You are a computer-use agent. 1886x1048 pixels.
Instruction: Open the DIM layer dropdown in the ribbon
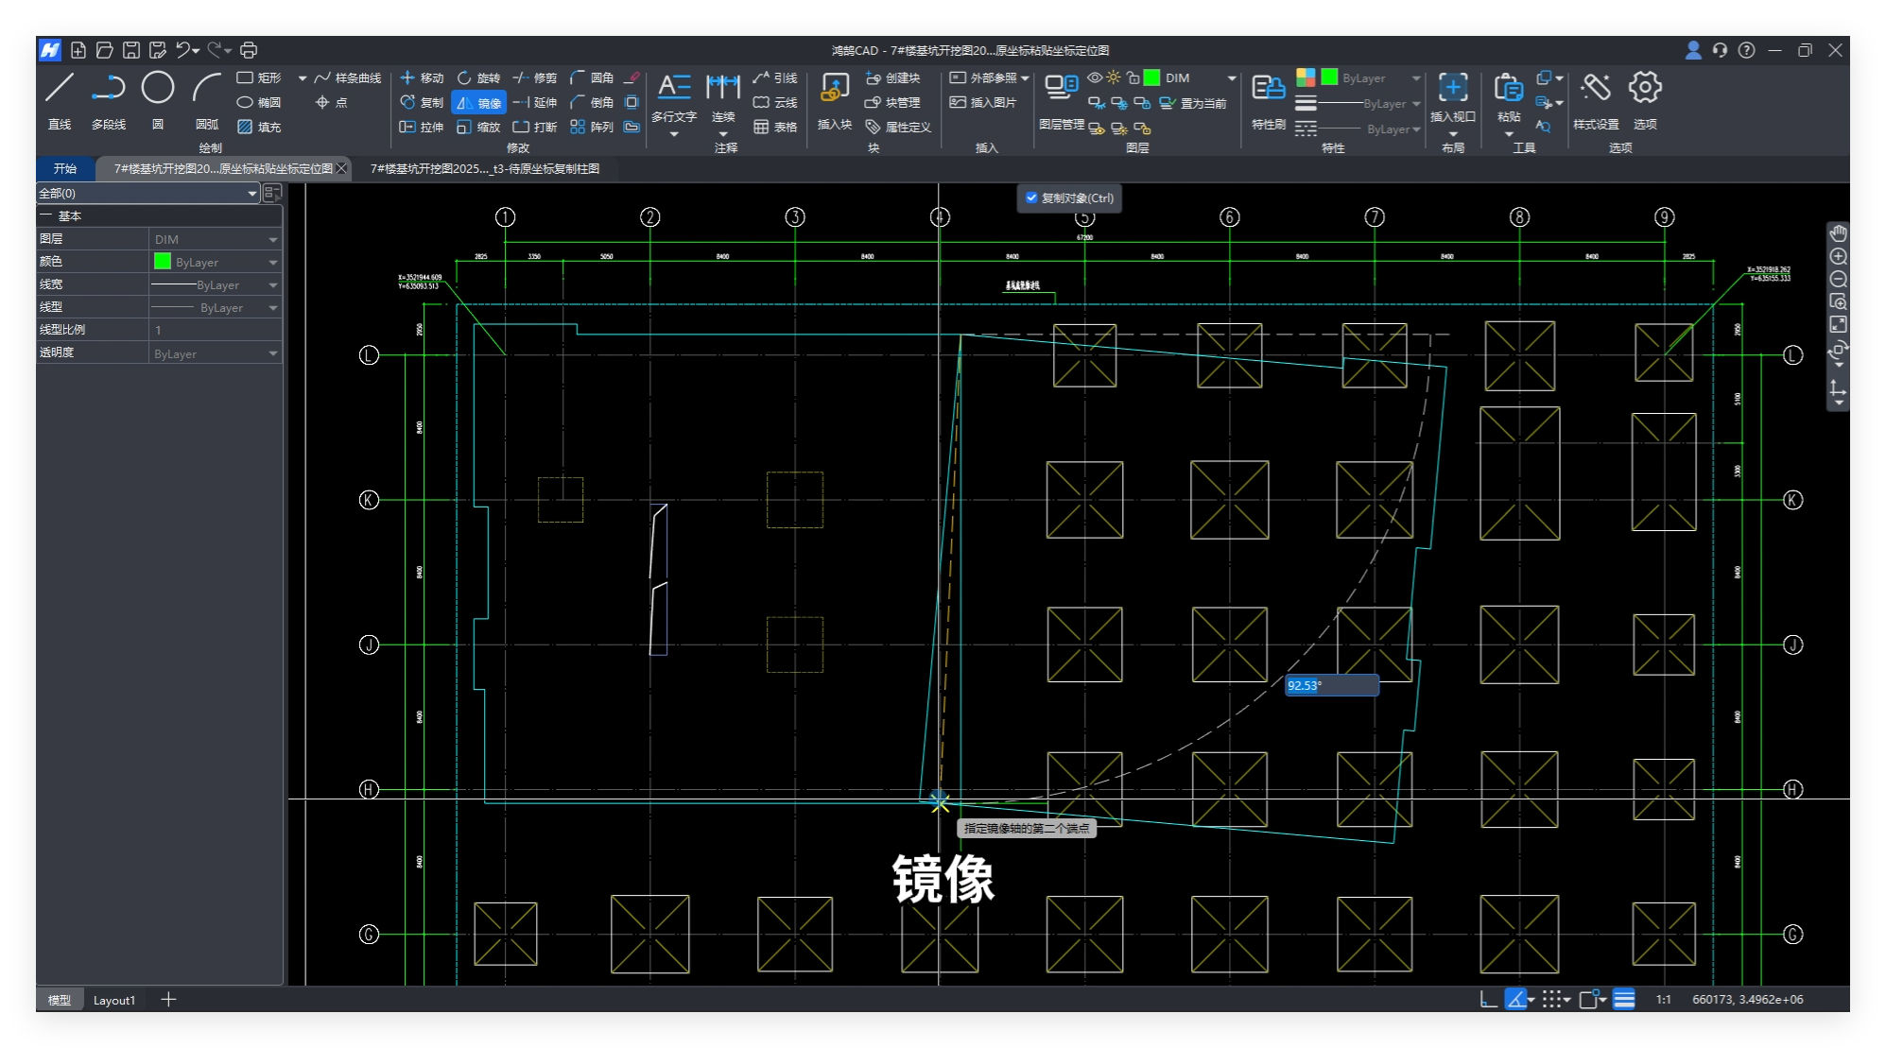[x=1231, y=78]
